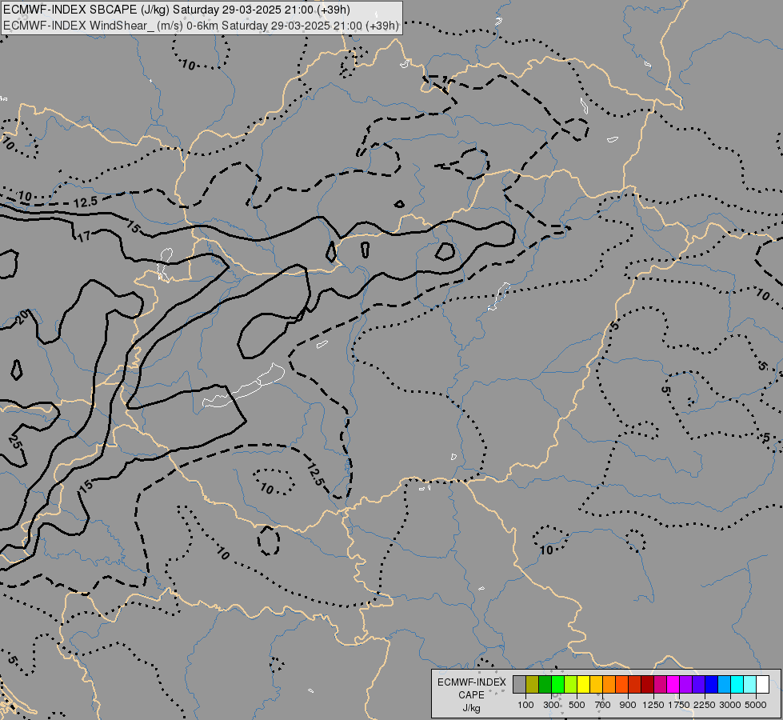Click the 17 wind shear contour label
This screenshot has height=720, width=783.
(84, 236)
